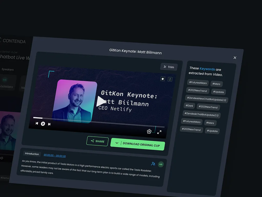Screen dimensions: 262x197
Task: Click the blue speakers icon beside MB avatar
Action: pos(153,164)
